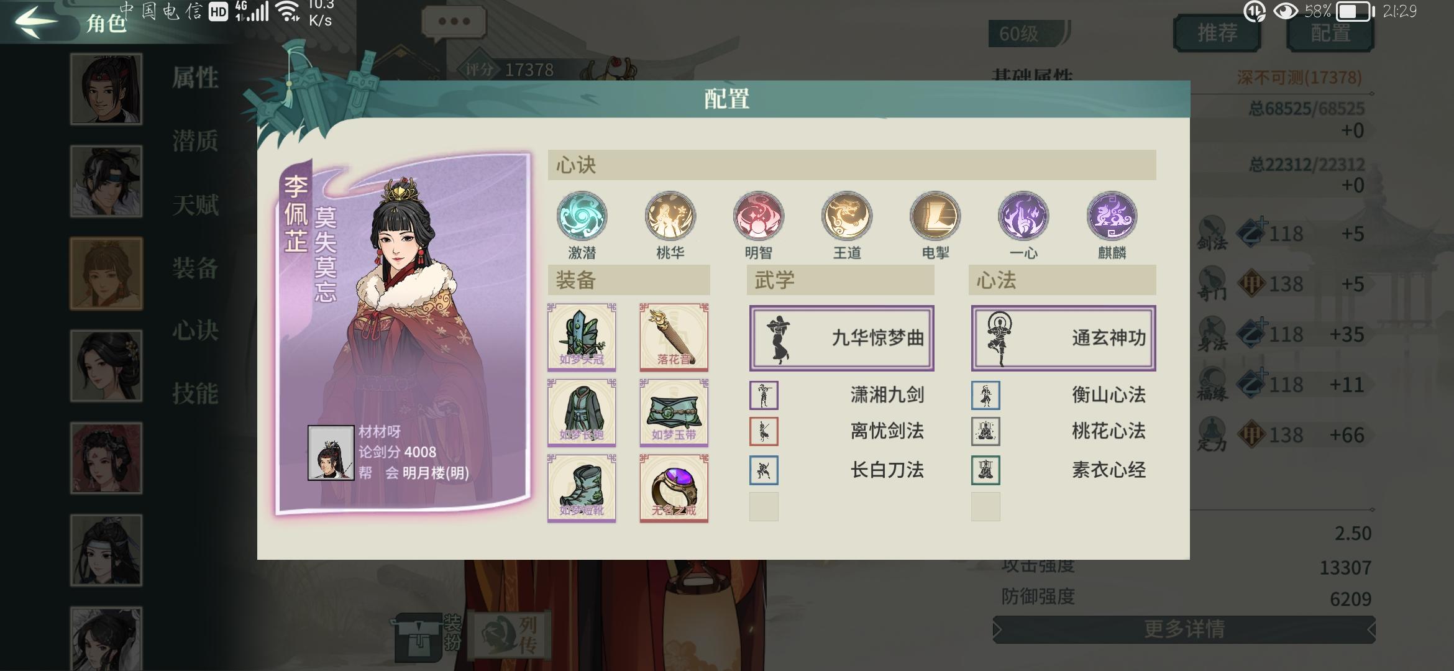The height and width of the screenshot is (671, 1454).
Task: Select the 九华惊梦曲 main martial art
Action: [x=841, y=338]
